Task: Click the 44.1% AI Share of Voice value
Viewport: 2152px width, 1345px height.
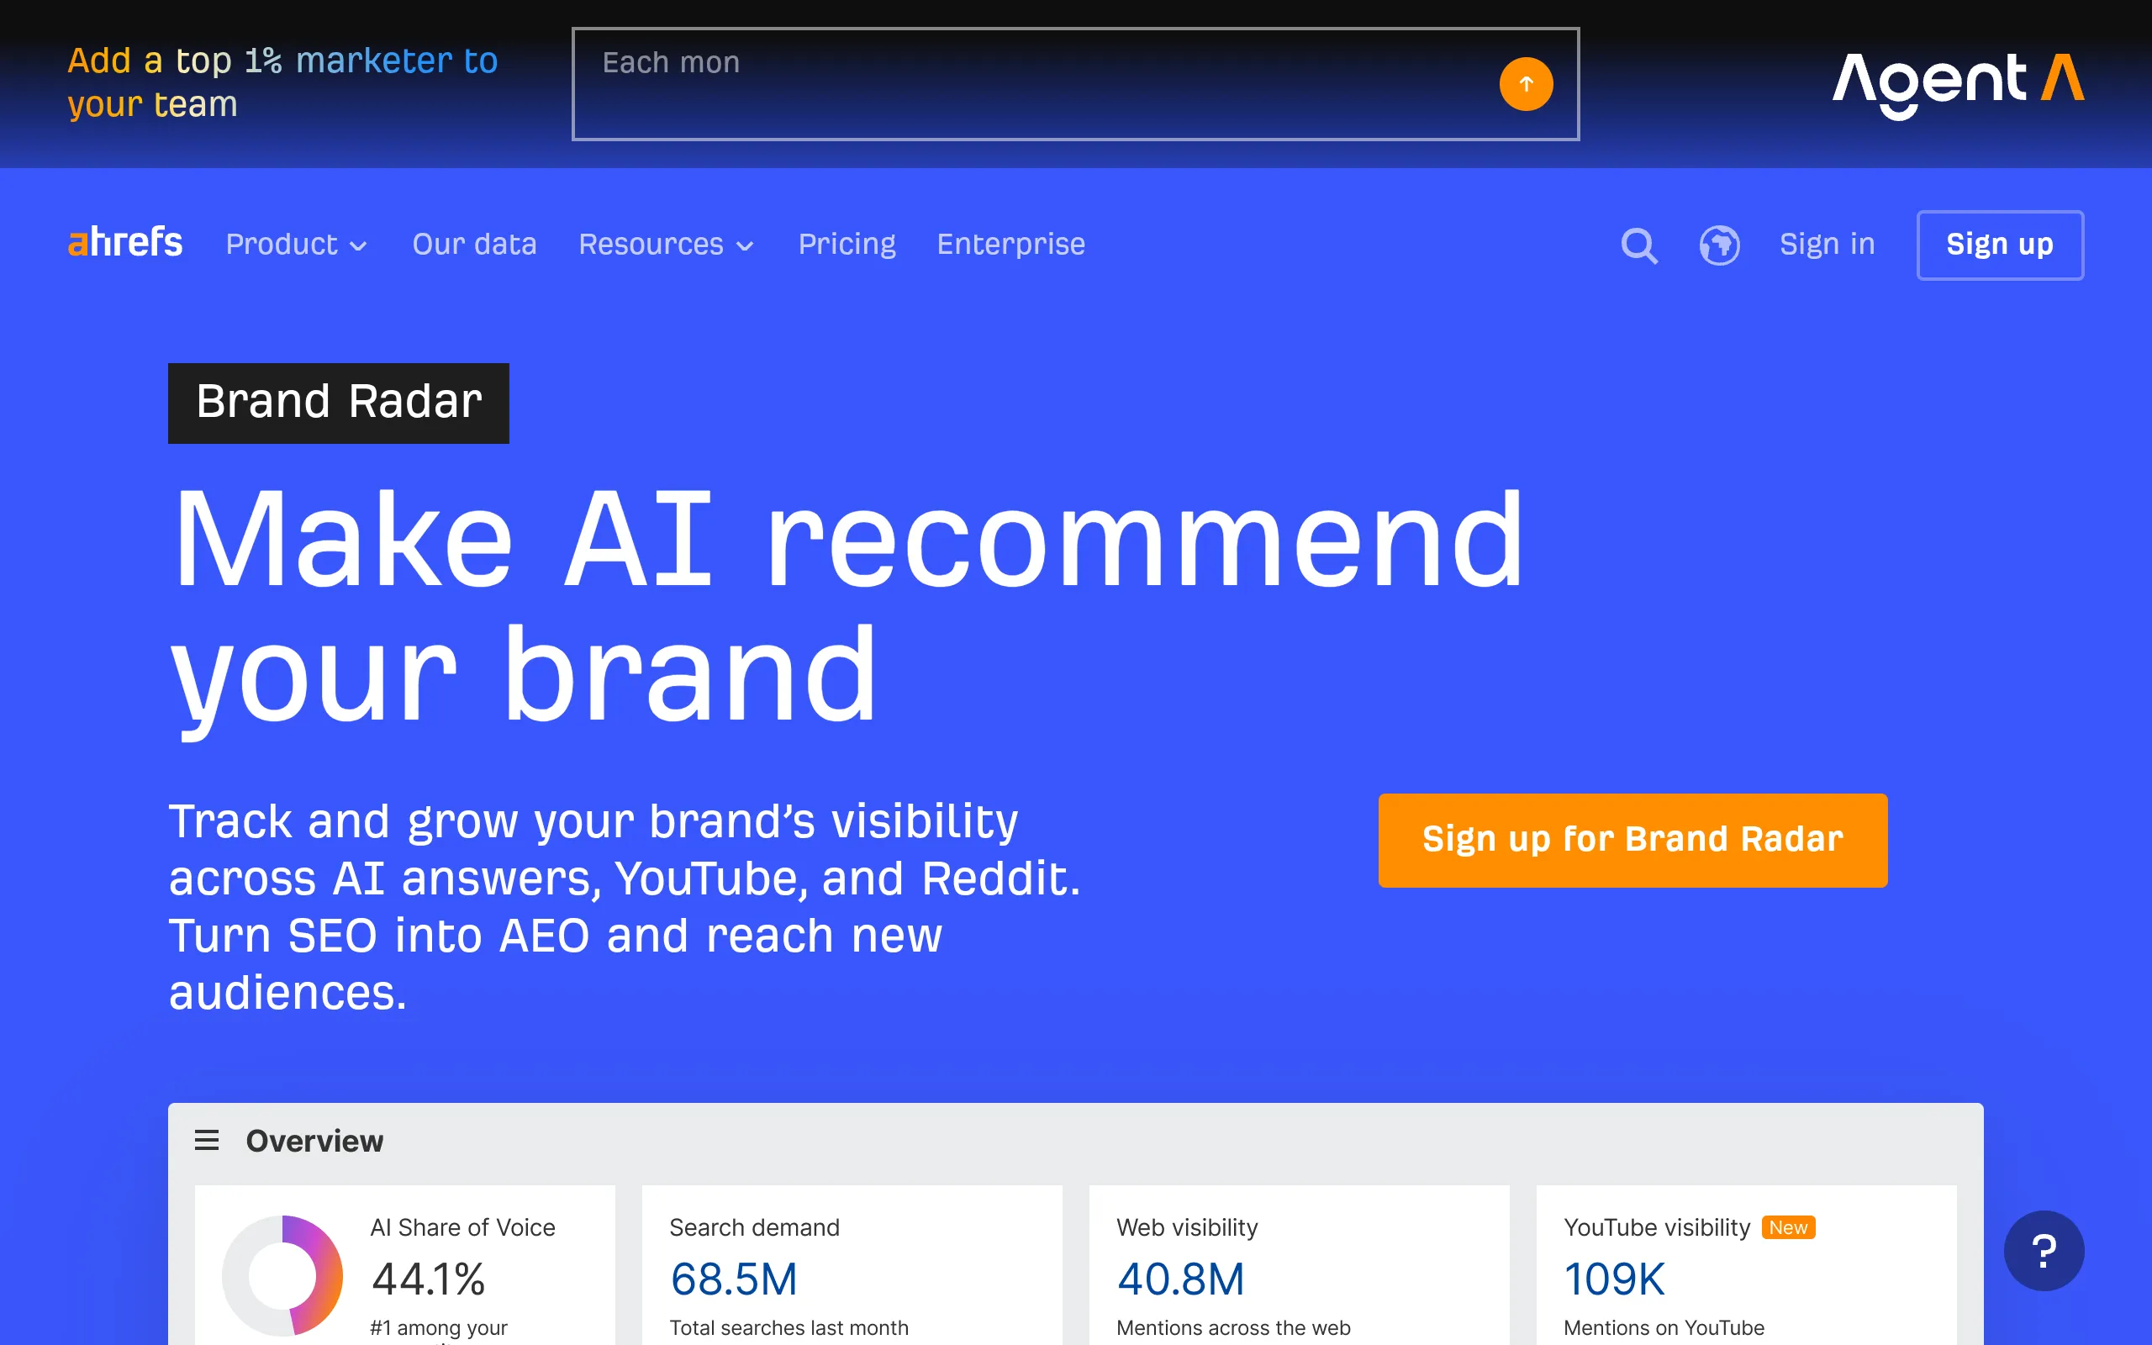Action: click(x=428, y=1279)
